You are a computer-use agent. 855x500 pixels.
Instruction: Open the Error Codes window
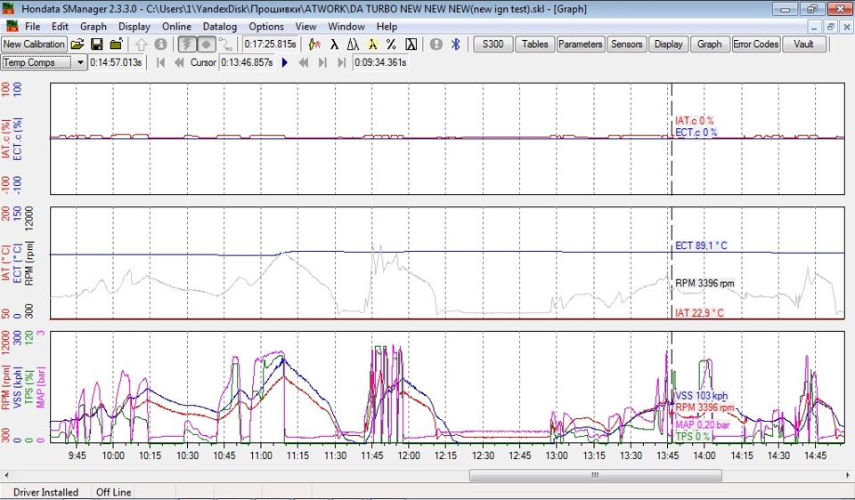coord(756,44)
